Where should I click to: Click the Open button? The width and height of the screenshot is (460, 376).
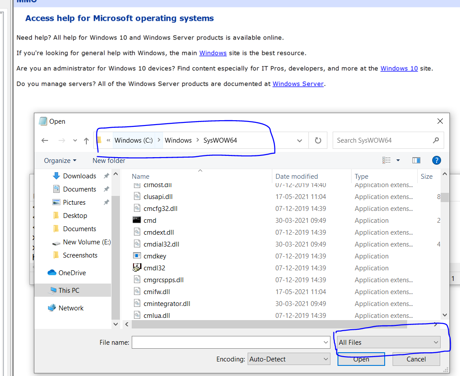(x=361, y=359)
